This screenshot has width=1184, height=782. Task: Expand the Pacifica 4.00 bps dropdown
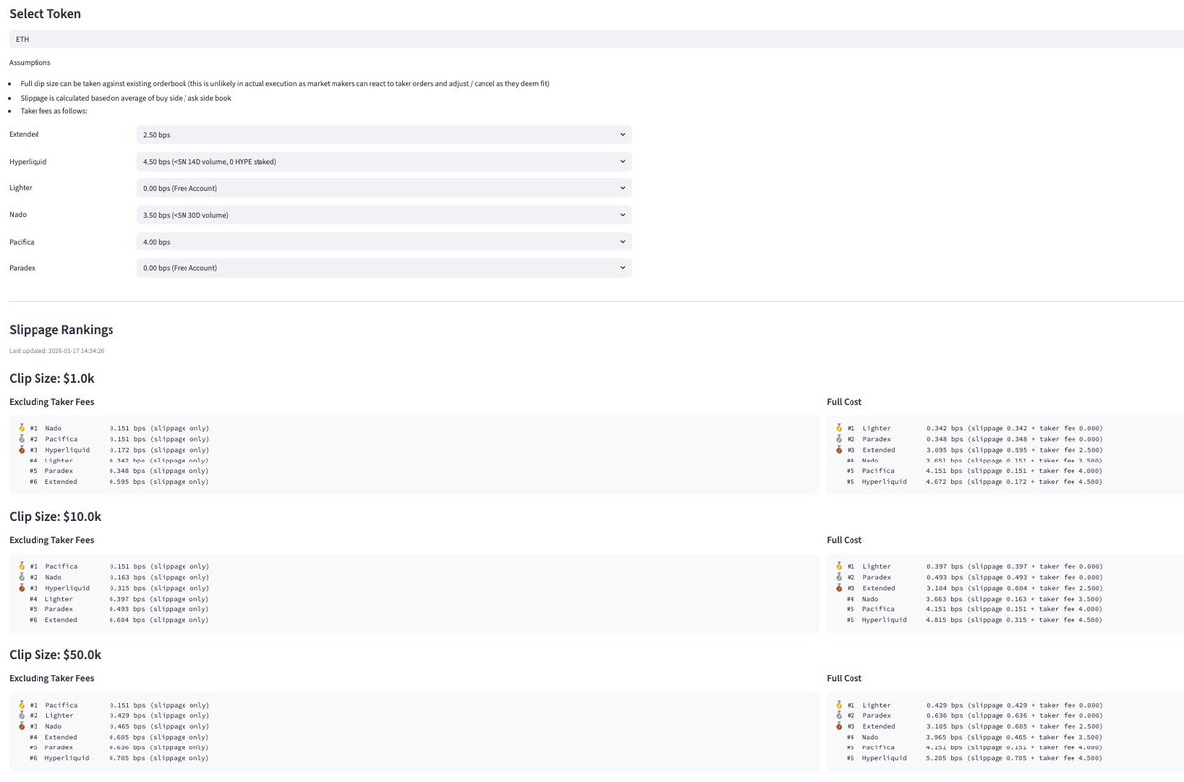coord(384,241)
